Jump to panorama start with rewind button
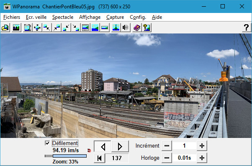The height and width of the screenshot is (166, 252). click(x=100, y=158)
